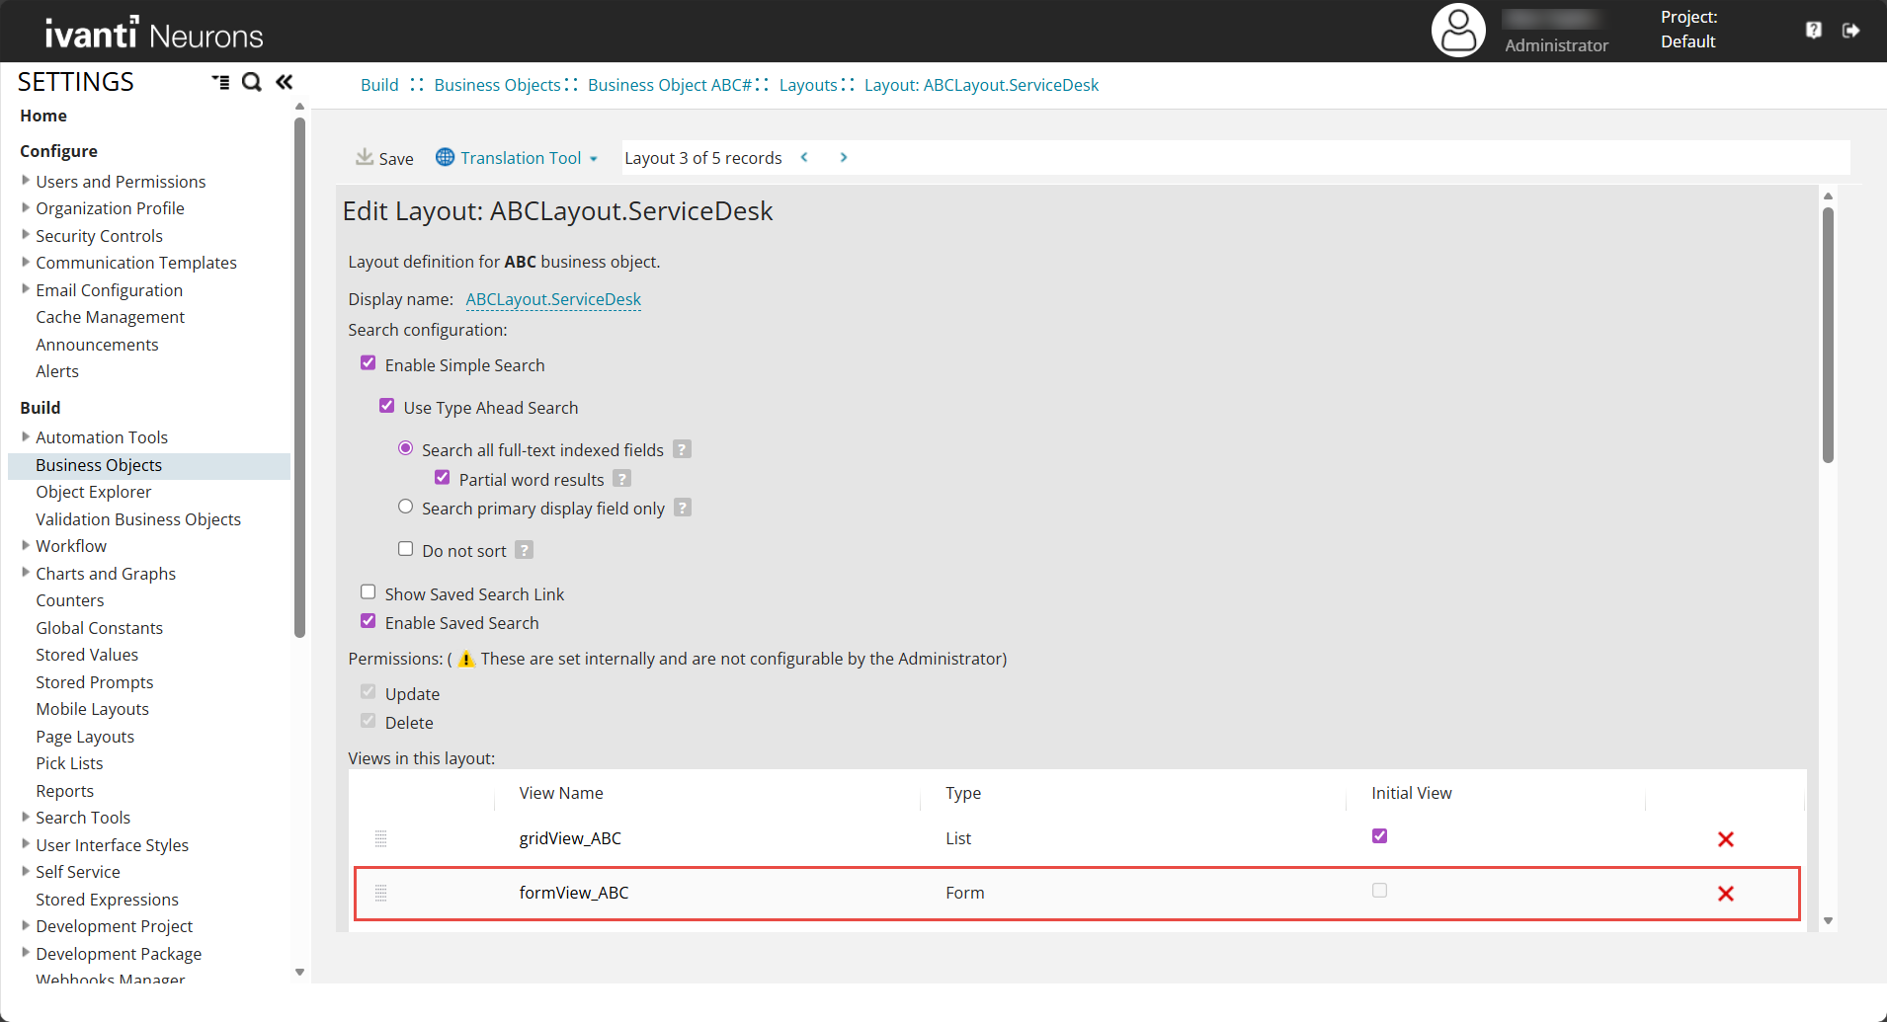Image resolution: width=1887 pixels, height=1022 pixels.
Task: Click the main panel vertical scrollbar
Action: [1828, 336]
